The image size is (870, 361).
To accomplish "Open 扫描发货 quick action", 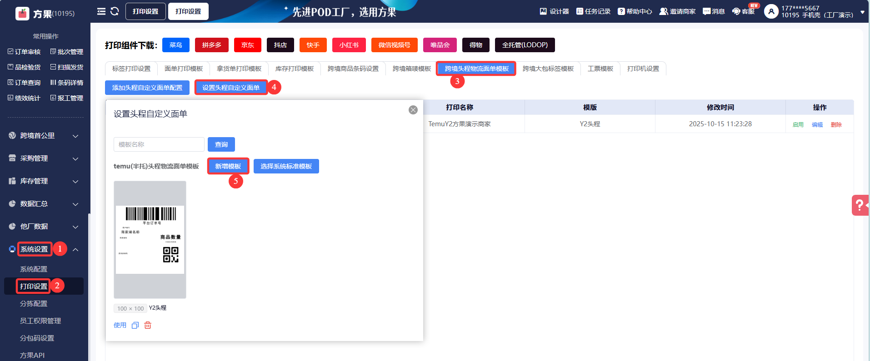I will tap(66, 67).
